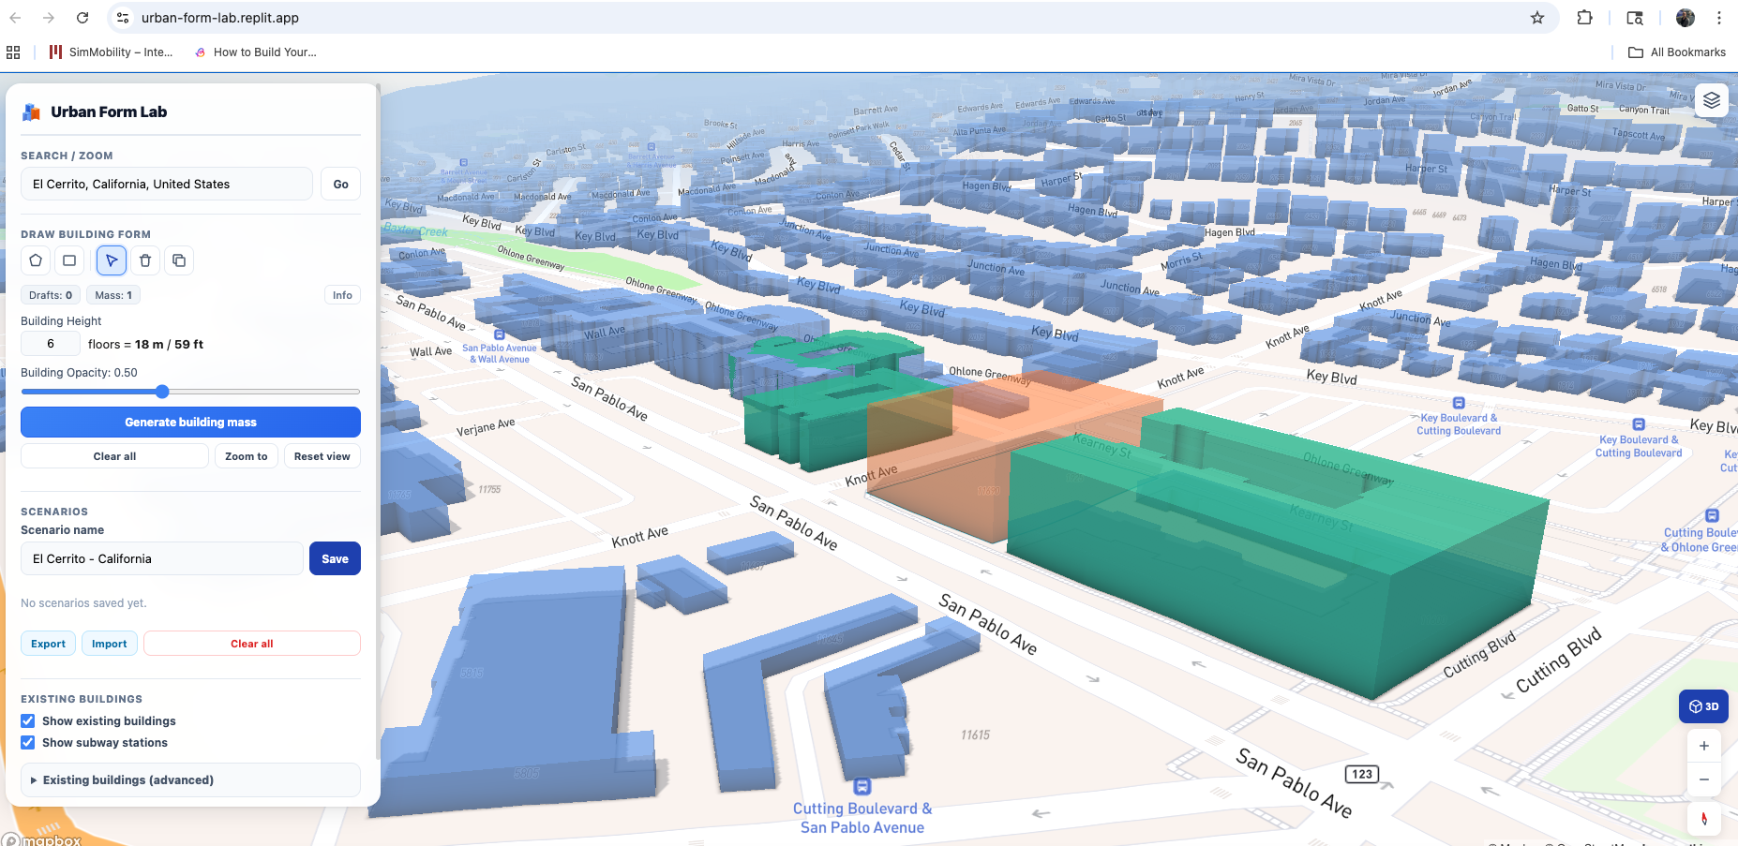Click the trash delete tool
This screenshot has width=1738, height=846.
pos(145,260)
